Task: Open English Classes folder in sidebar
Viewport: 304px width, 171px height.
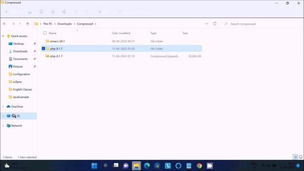Action: 22,89
